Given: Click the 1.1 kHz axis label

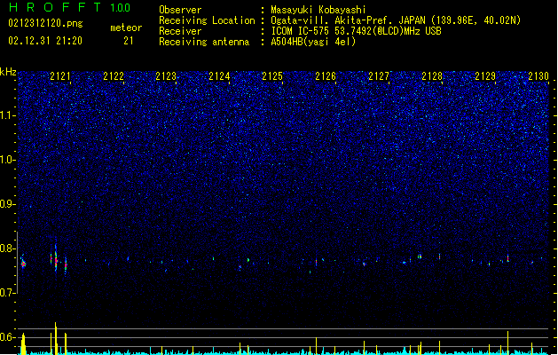Looking at the screenshot, I should point(8,115).
